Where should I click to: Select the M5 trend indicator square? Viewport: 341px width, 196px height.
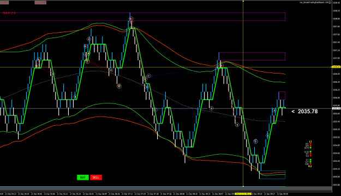(x=310, y=146)
